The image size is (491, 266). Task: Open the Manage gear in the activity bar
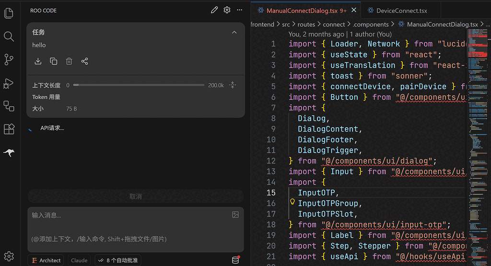click(x=9, y=256)
